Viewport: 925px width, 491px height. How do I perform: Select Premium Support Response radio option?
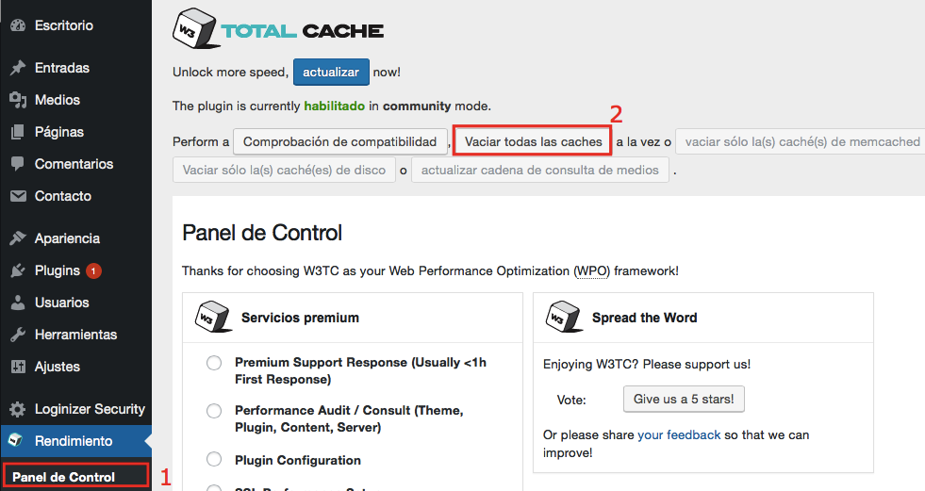point(214,363)
